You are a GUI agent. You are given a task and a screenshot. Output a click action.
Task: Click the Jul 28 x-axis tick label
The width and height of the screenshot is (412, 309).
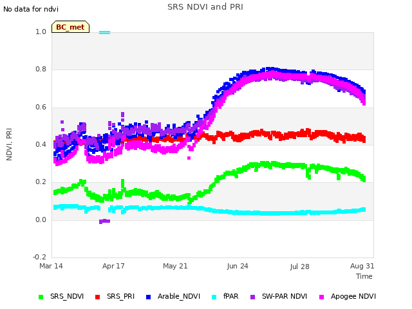[x=300, y=267]
